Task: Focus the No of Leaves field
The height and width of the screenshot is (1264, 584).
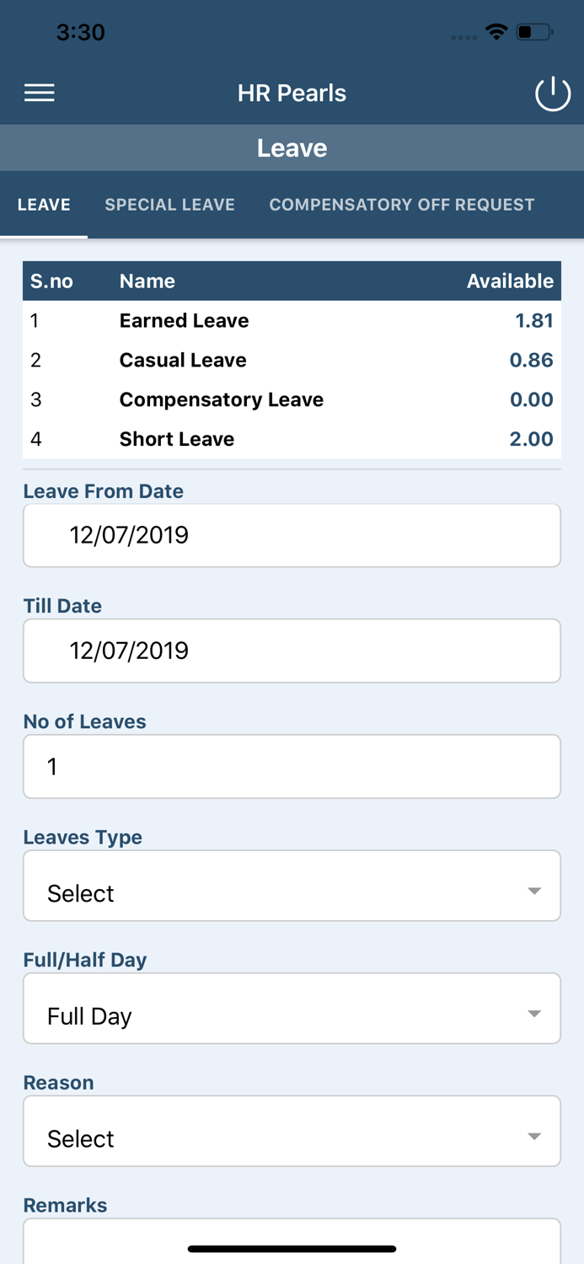Action: 292,766
